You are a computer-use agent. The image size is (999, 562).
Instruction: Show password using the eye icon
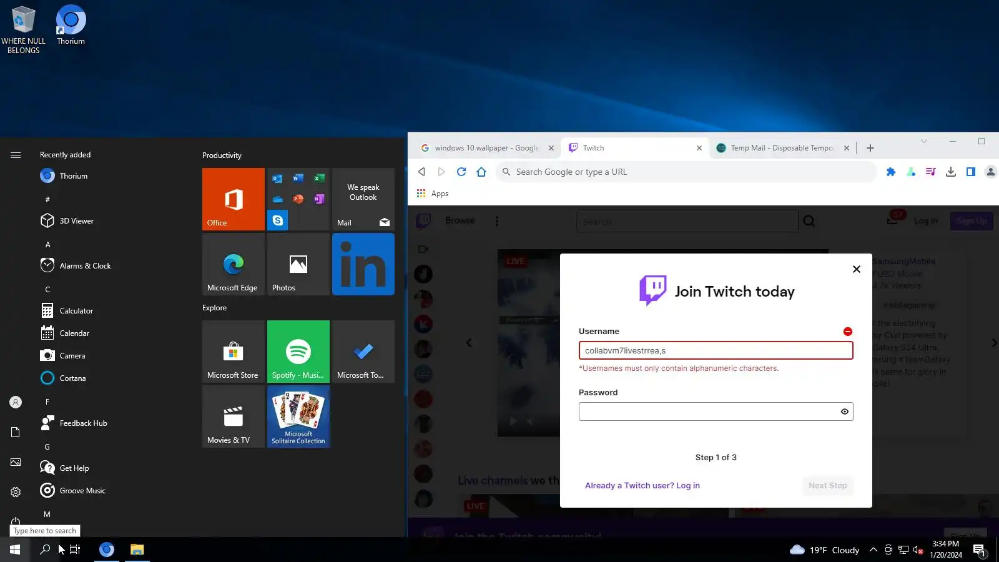845,412
